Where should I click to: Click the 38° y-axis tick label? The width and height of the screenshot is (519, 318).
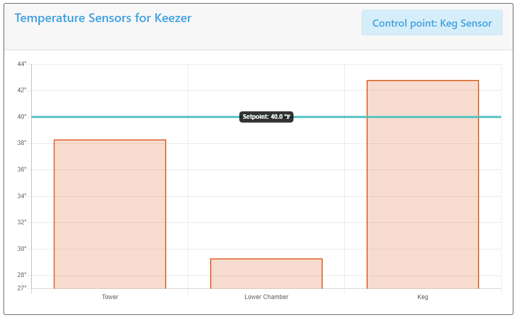coord(22,143)
